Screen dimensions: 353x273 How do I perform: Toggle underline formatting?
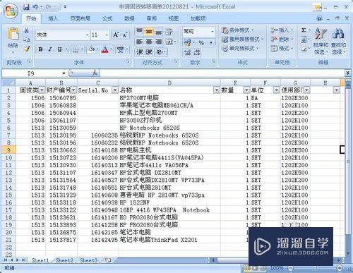(59, 49)
